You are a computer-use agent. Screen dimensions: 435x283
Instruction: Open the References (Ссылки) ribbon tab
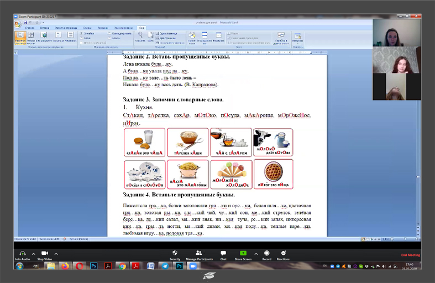[x=87, y=28]
